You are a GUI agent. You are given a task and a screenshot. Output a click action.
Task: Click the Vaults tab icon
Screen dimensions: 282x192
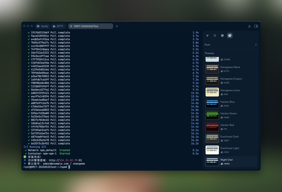pos(38,26)
